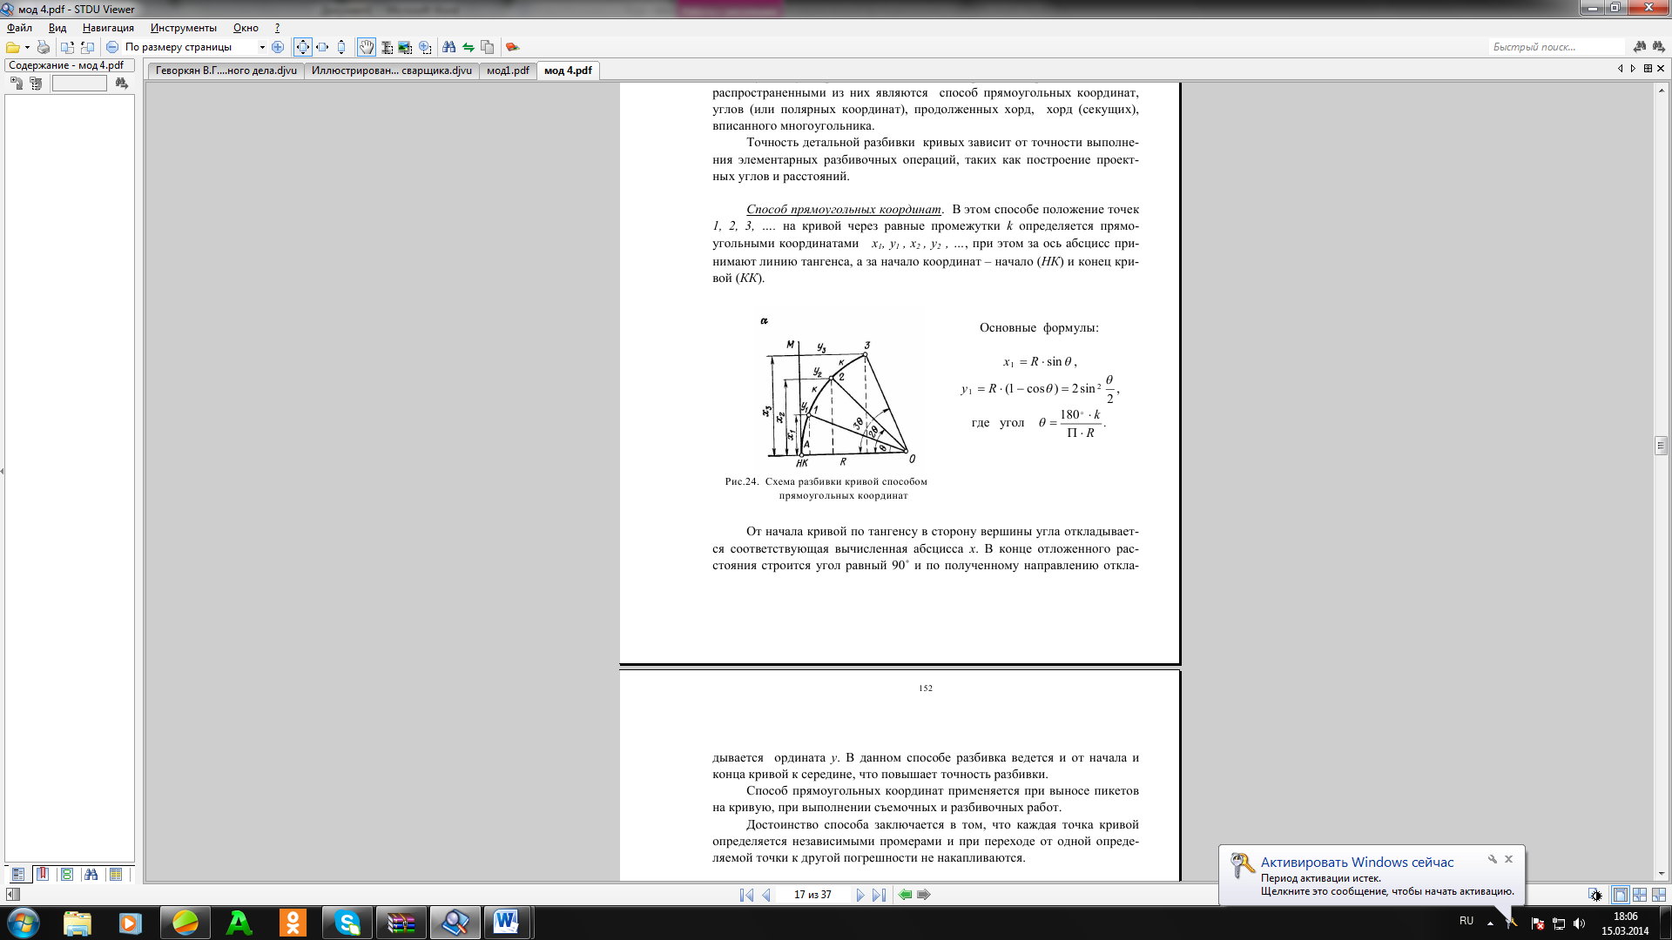This screenshot has width=1672, height=940.
Task: Click the collapse contents tree icon
Action: 36,84
